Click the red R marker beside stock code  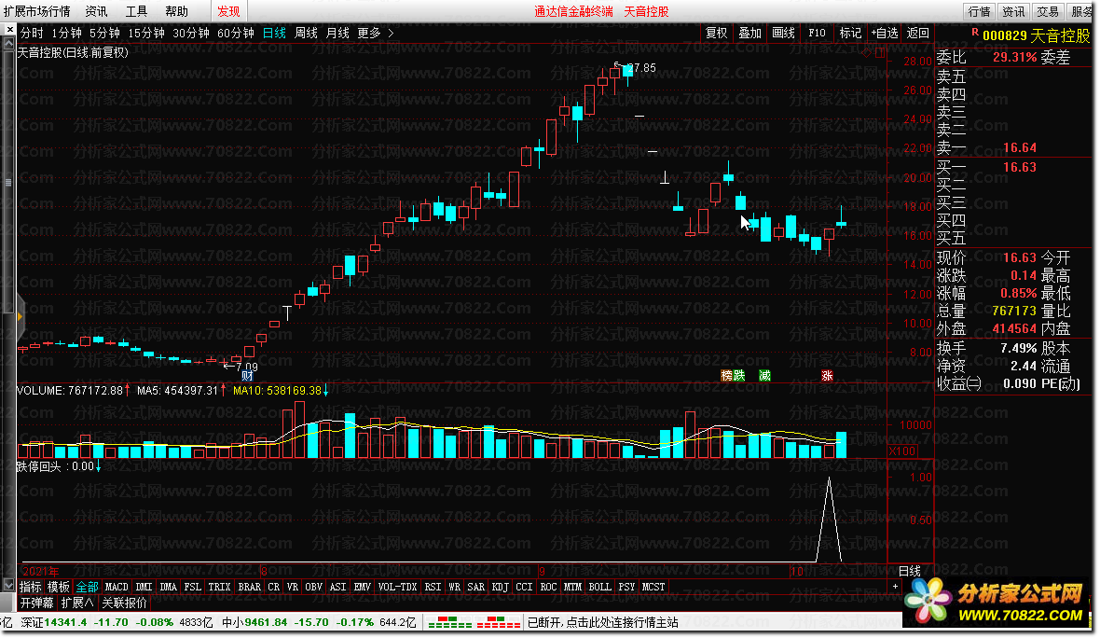975,33
